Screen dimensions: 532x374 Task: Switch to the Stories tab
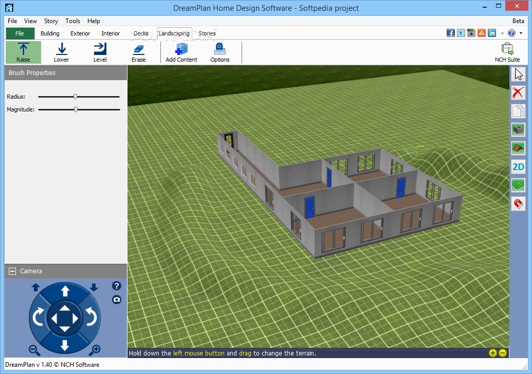207,33
